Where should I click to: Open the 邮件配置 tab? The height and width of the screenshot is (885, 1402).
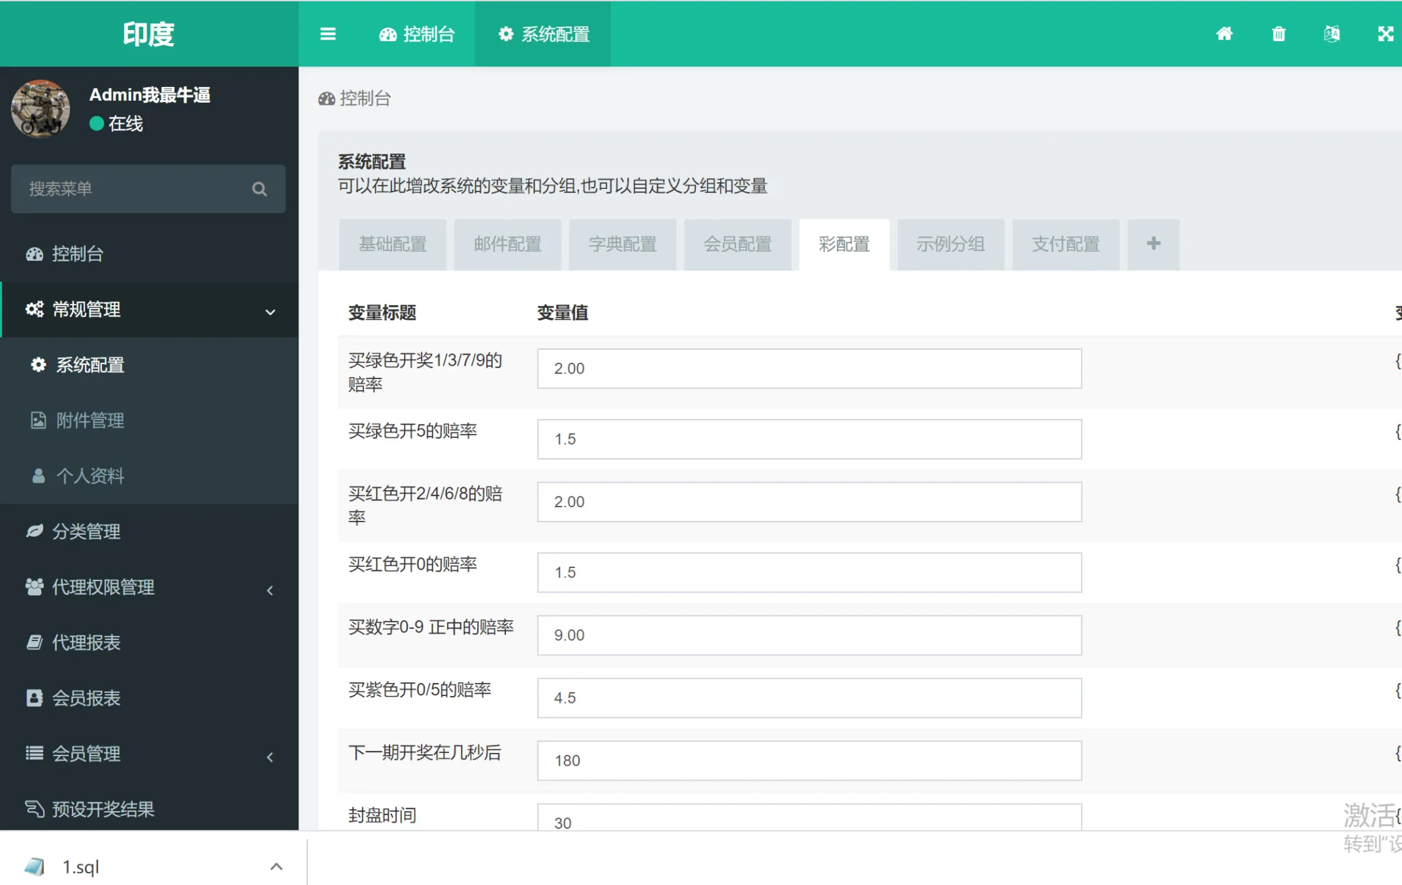pyautogui.click(x=507, y=244)
